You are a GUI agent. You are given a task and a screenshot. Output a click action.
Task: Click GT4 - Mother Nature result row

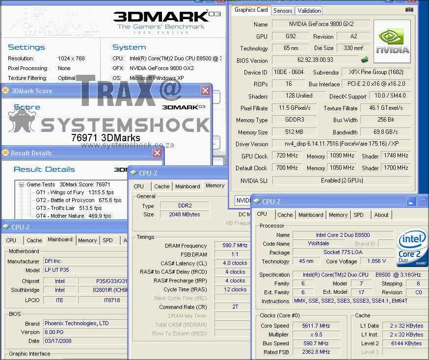[73, 216]
